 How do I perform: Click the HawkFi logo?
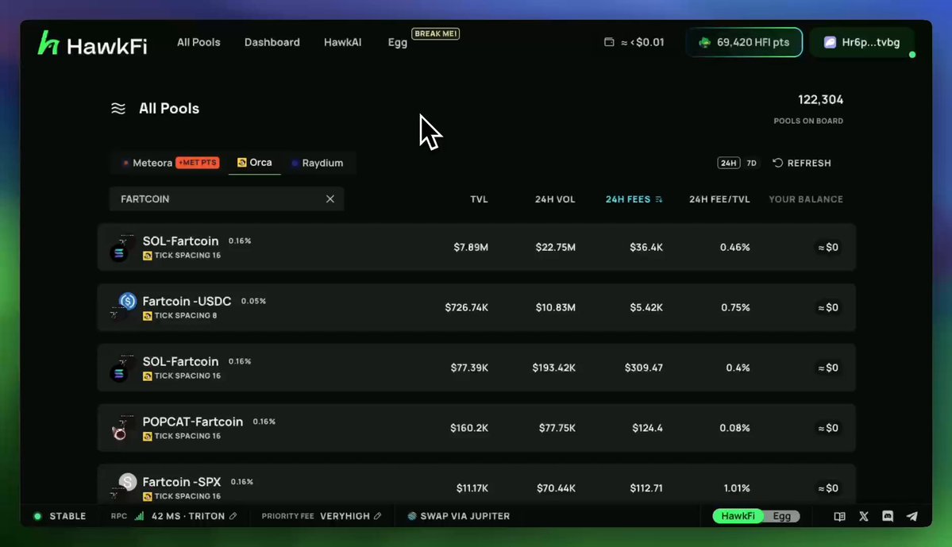tap(92, 44)
